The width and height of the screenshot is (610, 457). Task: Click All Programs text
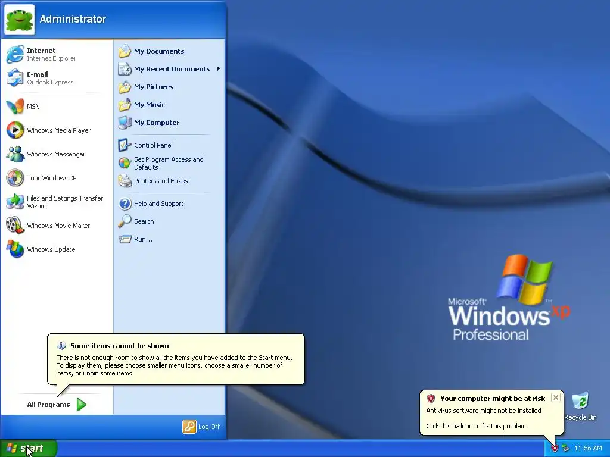coord(49,405)
